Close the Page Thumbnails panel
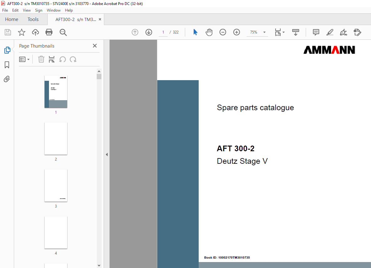Image resolution: width=371 pixels, height=268 pixels. (95, 46)
